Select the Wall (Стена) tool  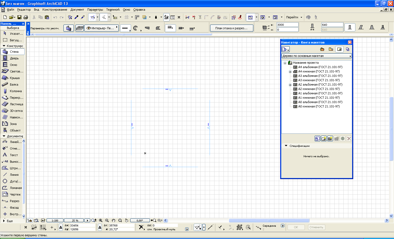click(13, 52)
